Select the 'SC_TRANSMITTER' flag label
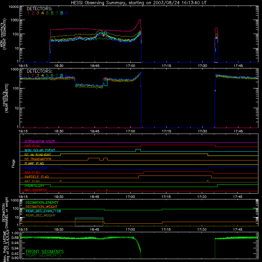This screenshot has width=262, height=262. click(x=38, y=159)
